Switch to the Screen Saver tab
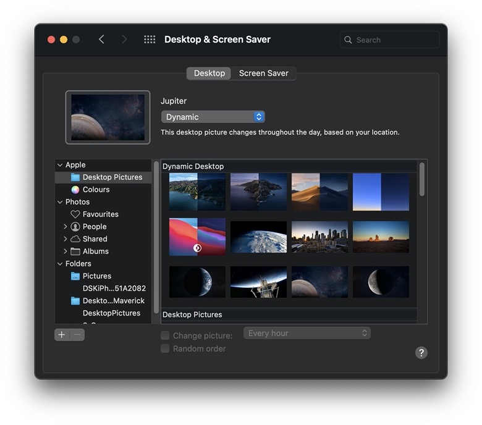482x425 pixels. 264,73
